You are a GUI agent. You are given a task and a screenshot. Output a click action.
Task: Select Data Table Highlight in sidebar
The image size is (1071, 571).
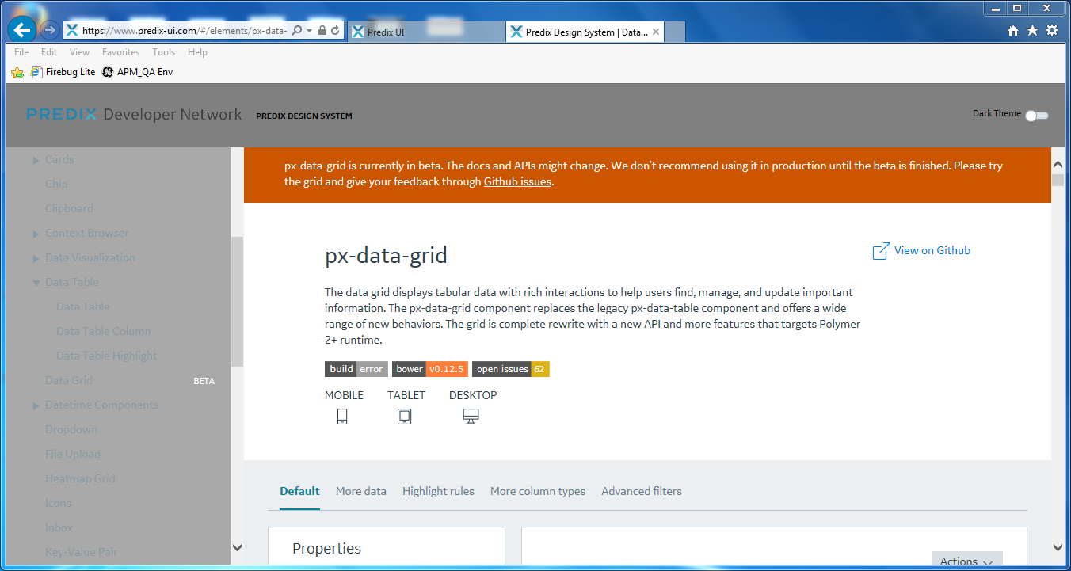[106, 356]
